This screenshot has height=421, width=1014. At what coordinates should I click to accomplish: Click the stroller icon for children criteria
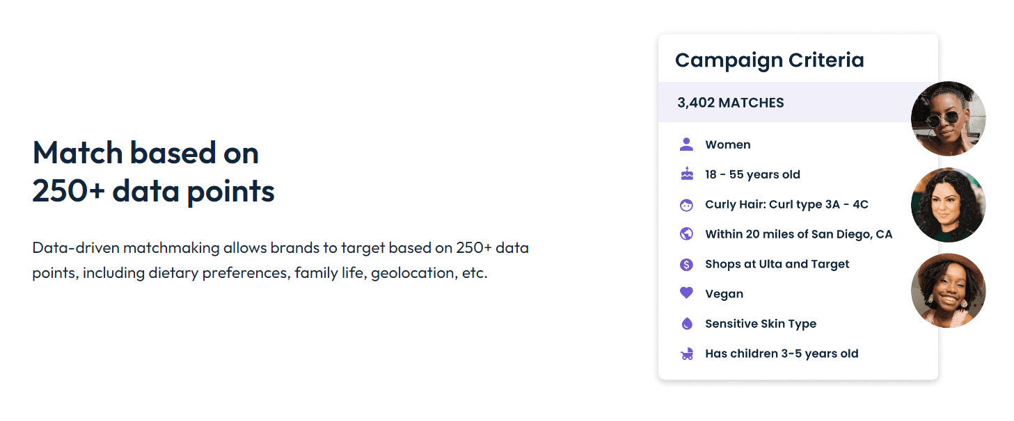(x=686, y=354)
